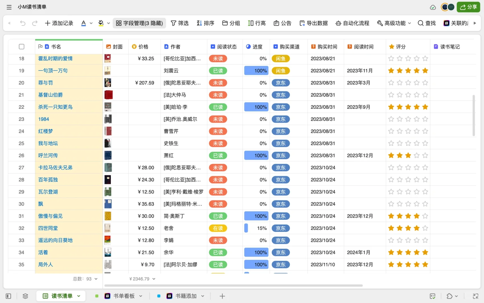
Task: Click 添加记录 to add a record
Action: [59, 23]
